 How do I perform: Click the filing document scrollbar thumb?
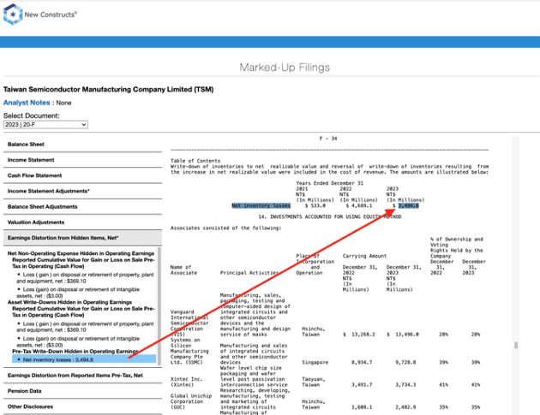pyautogui.click(x=516, y=345)
